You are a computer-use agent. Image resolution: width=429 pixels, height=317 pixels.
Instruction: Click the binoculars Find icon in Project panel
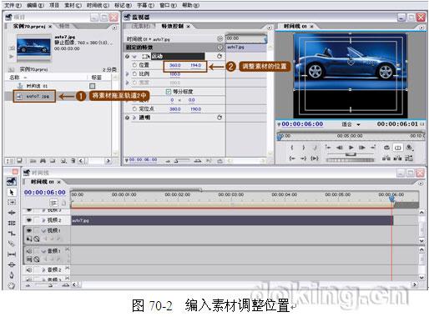[x=43, y=161]
